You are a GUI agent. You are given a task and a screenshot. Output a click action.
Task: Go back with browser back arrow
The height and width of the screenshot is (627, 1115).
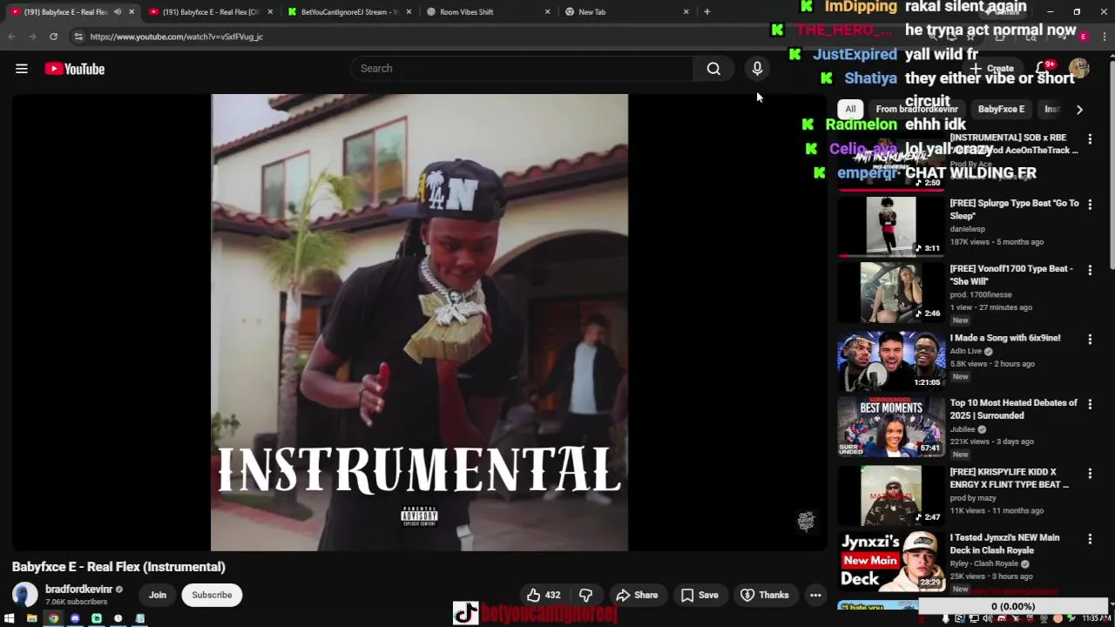(11, 37)
